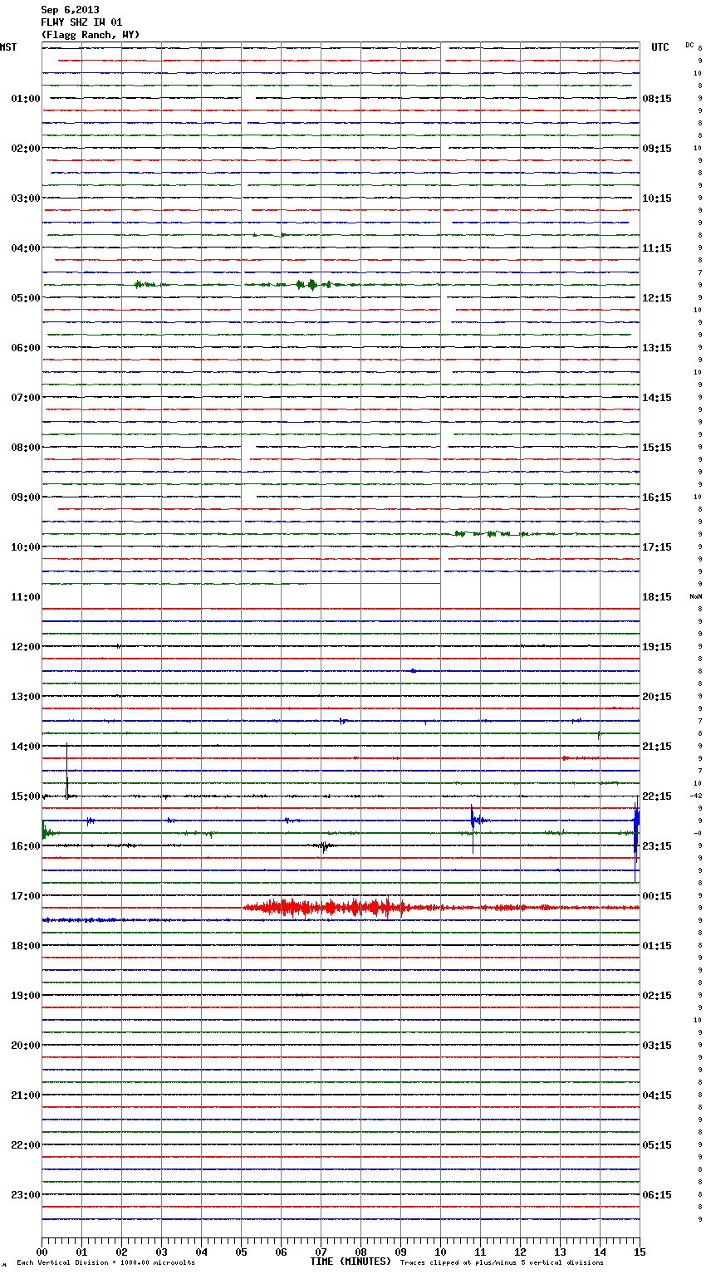
Task: Click the small green event at minute 14 before 14:00
Action: (599, 734)
